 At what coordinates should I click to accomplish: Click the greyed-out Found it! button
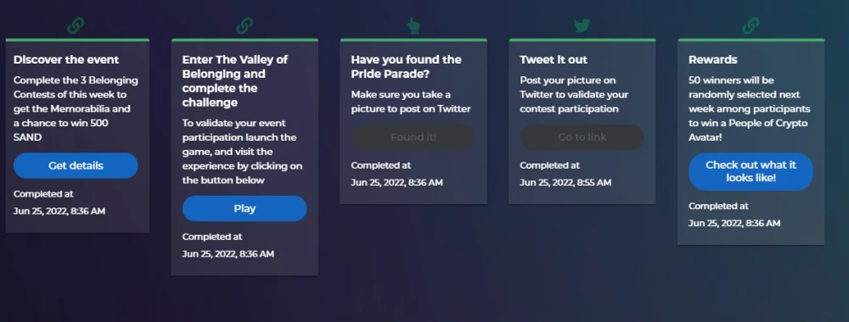tap(413, 137)
